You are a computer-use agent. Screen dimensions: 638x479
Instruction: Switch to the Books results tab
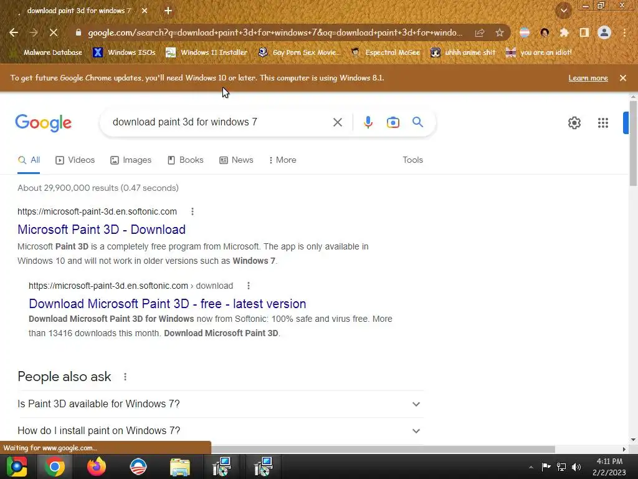tap(186, 160)
